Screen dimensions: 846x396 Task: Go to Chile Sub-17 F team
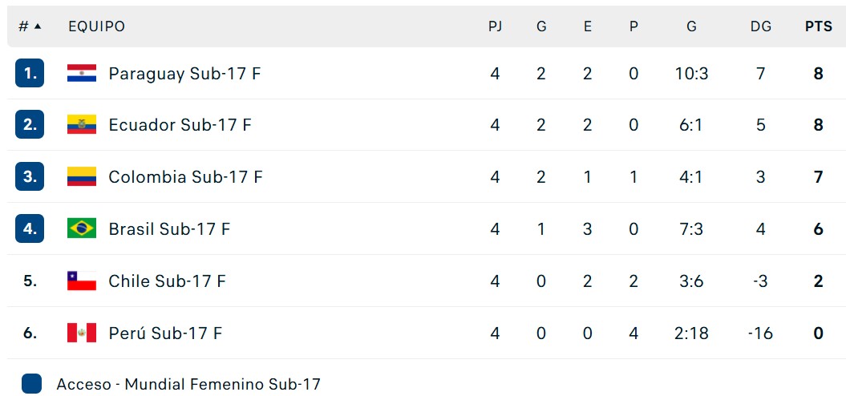[167, 281]
